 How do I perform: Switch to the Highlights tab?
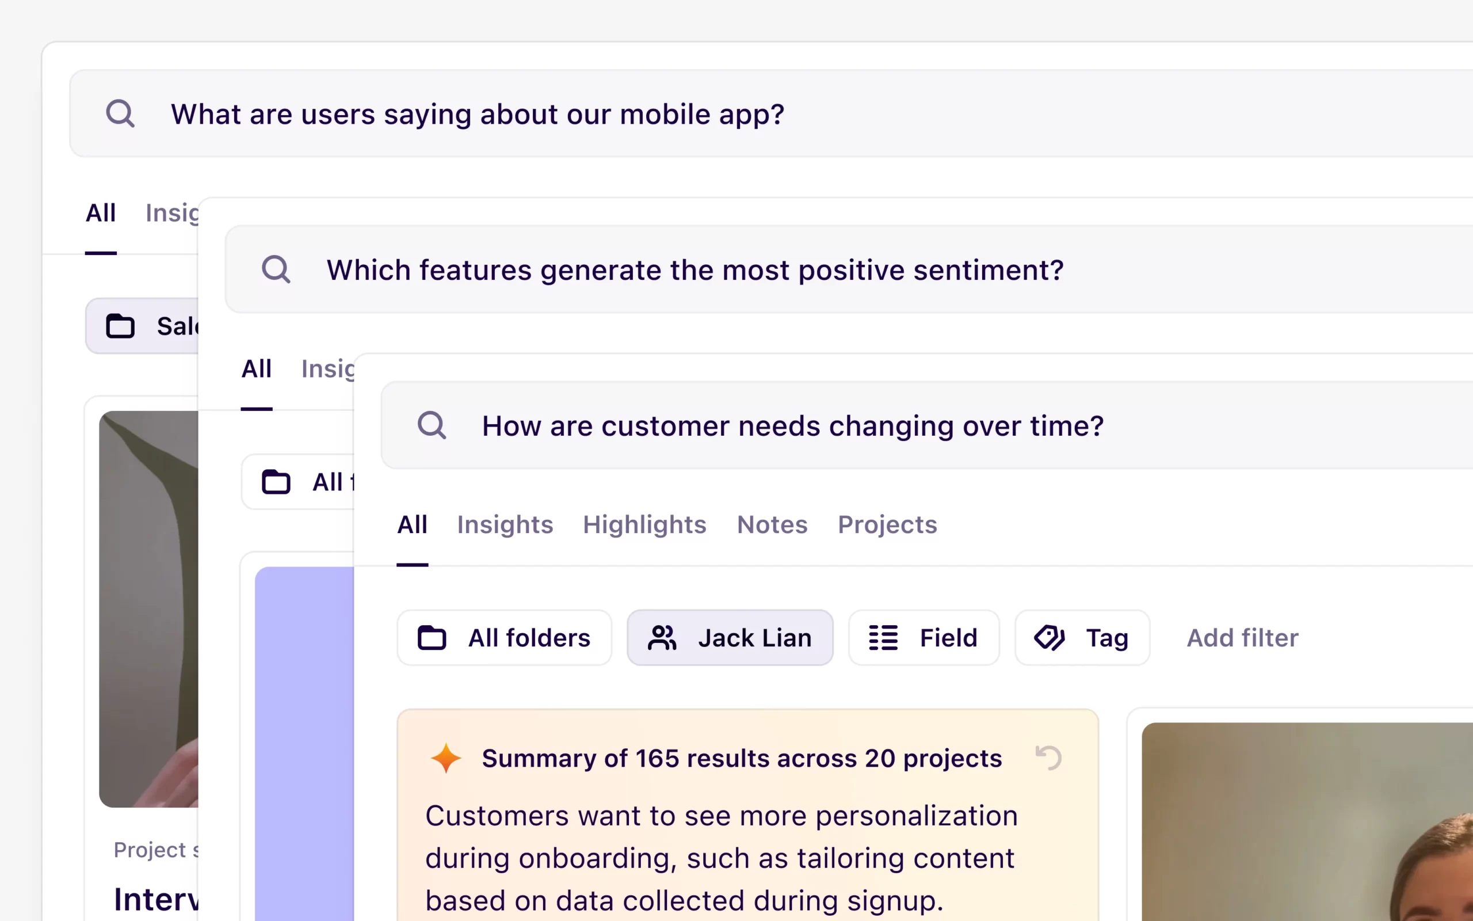644,524
